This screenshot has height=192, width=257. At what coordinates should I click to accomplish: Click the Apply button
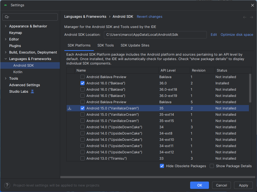243,185
